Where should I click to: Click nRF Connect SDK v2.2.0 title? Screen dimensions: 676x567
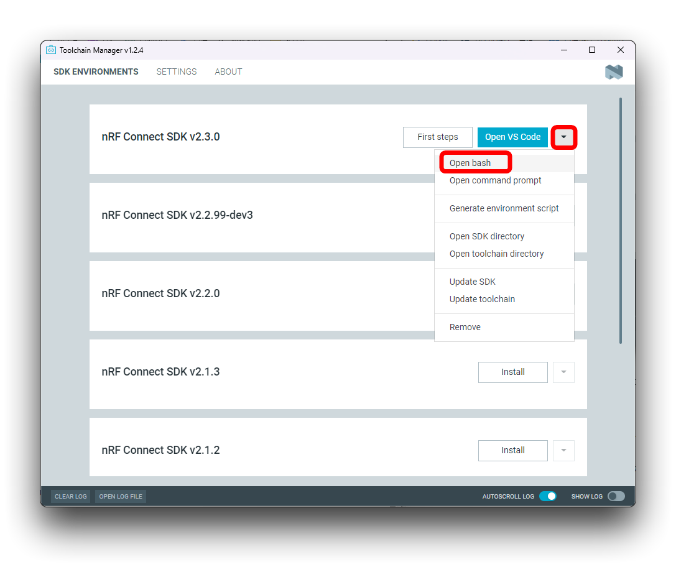tap(160, 293)
